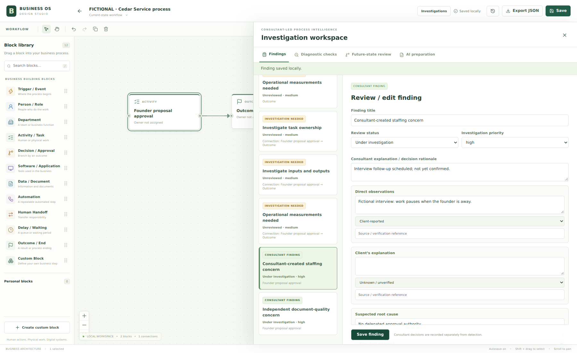Expand the Client-reported source type dropdown
The height and width of the screenshot is (353, 577).
[460, 221]
